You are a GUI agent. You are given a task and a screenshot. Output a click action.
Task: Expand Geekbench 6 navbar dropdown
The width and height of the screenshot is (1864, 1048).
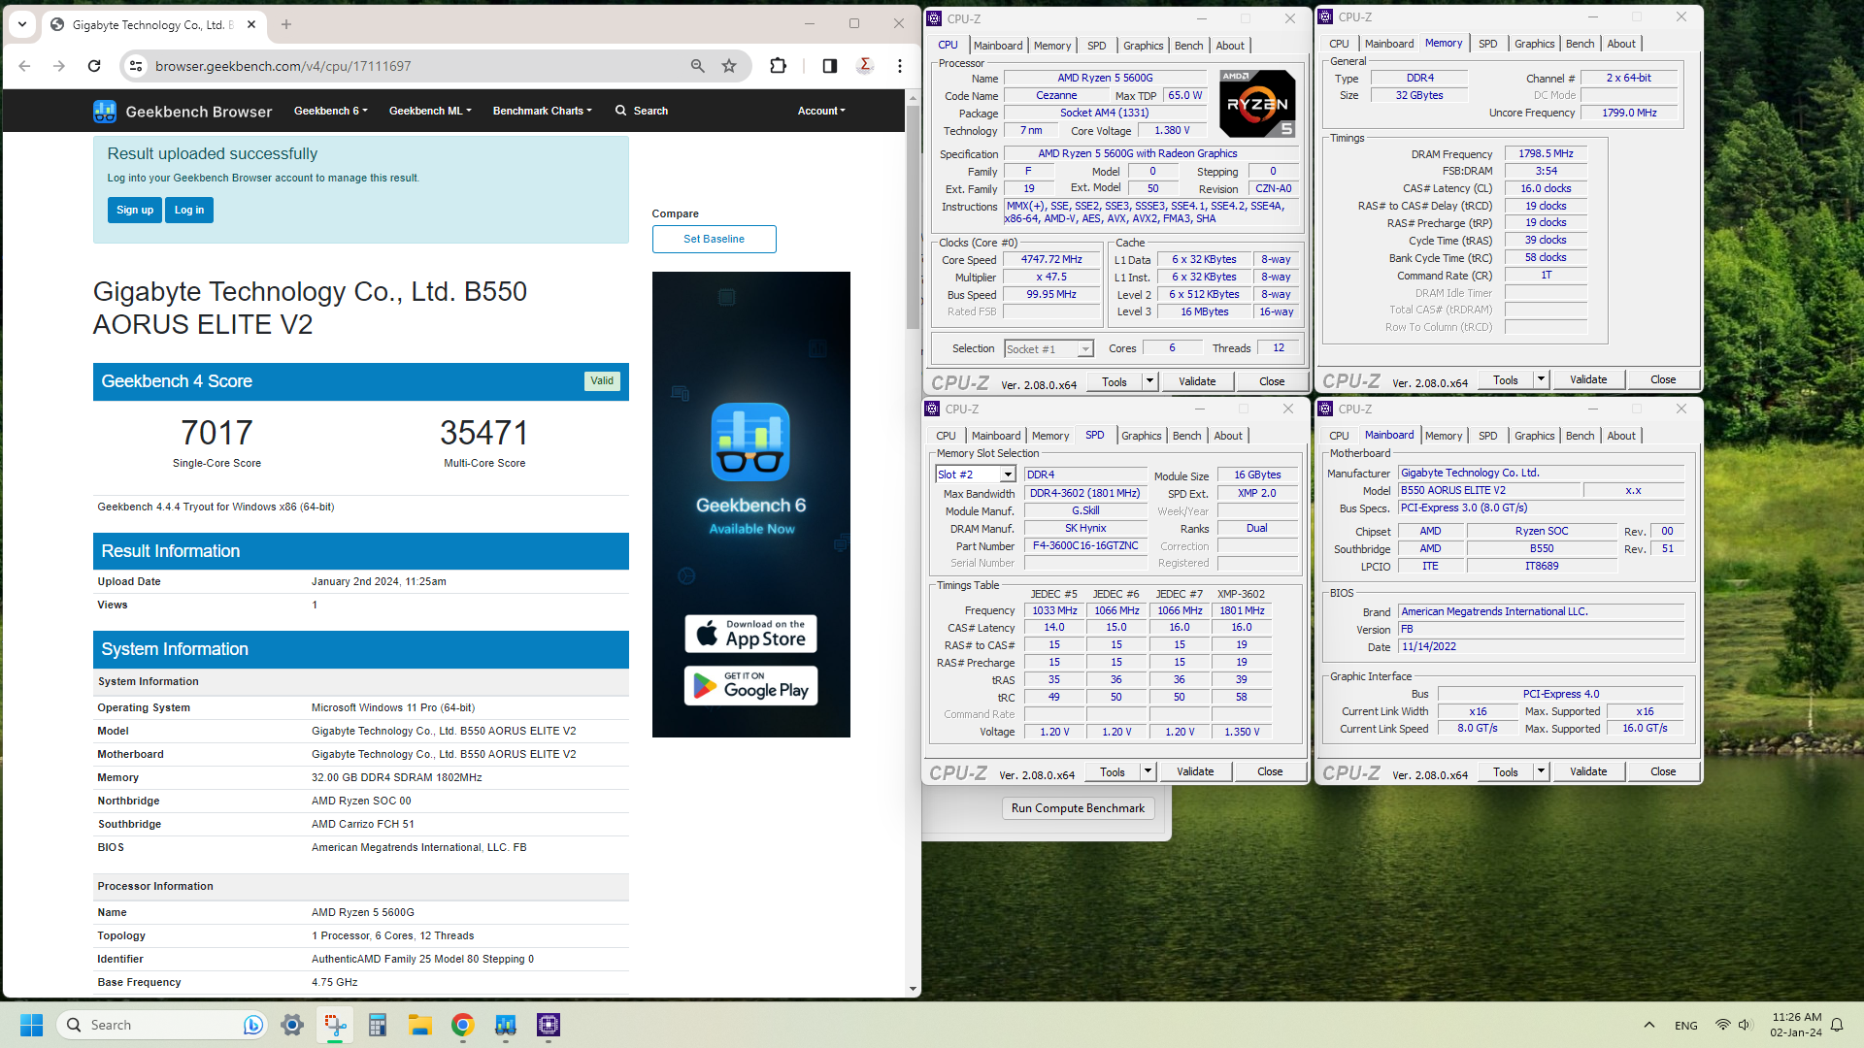click(330, 111)
